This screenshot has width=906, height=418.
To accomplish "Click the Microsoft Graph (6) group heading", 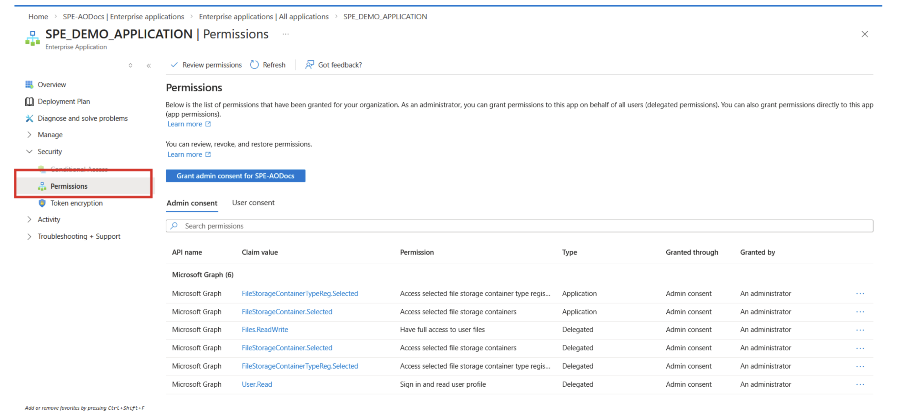I will (203, 275).
